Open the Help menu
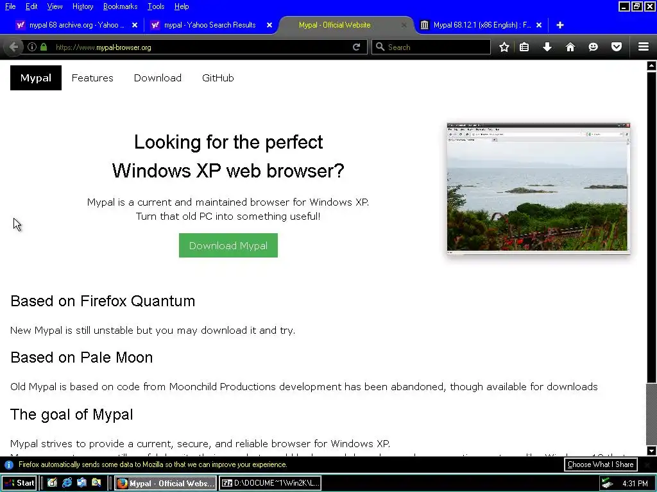This screenshot has width=657, height=492. click(x=182, y=6)
